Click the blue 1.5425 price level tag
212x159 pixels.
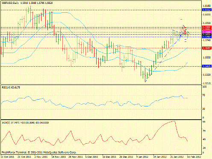pyautogui.click(x=206, y=66)
